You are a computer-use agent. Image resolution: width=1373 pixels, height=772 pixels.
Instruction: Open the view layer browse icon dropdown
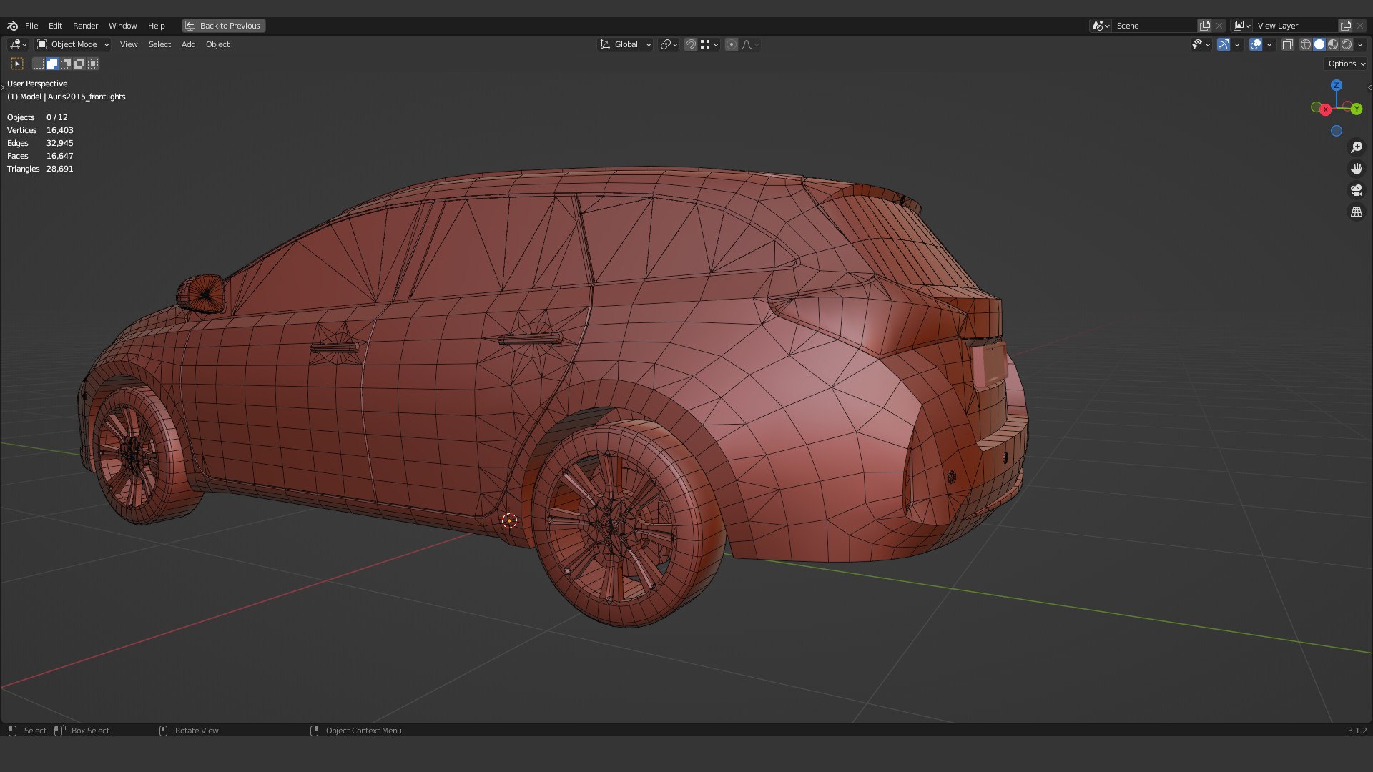pyautogui.click(x=1242, y=26)
